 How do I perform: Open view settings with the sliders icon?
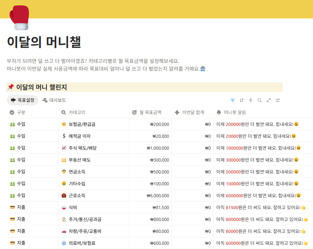pos(277,100)
